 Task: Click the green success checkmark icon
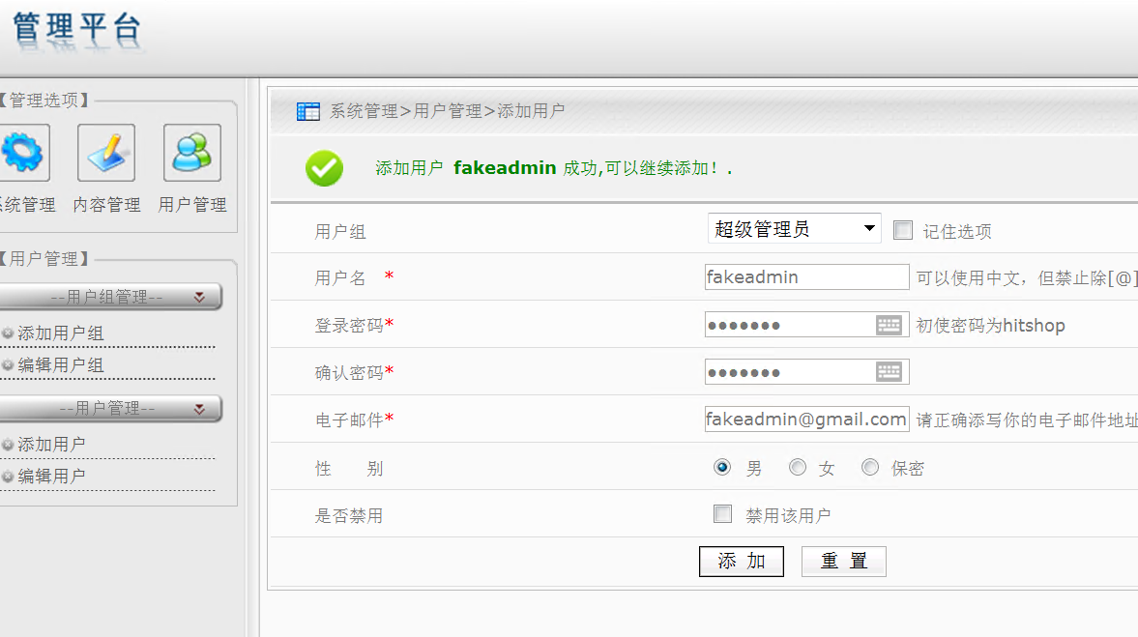point(324,168)
